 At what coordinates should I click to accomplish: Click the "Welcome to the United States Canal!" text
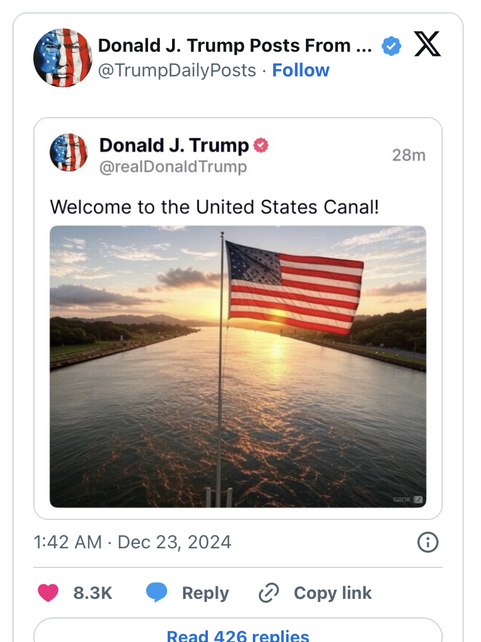pyautogui.click(x=214, y=206)
